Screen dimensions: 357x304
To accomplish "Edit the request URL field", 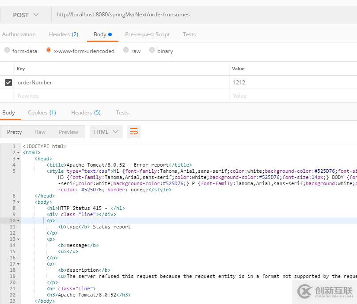I will coord(205,15).
